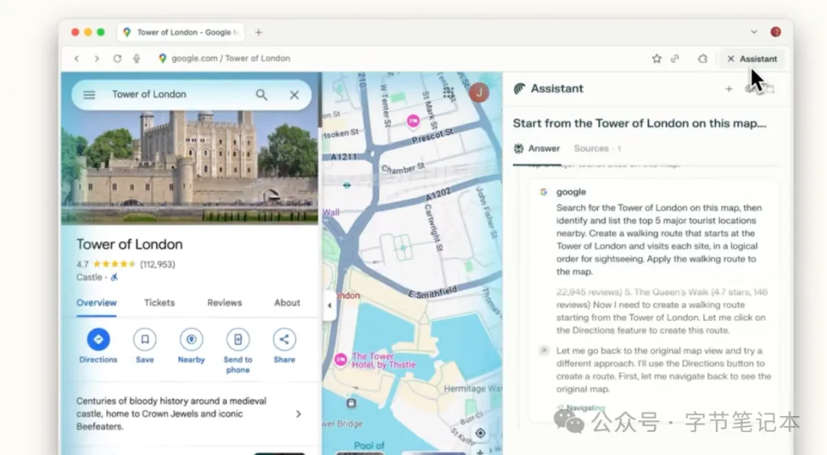
Task: Collapse the side panel arrow
Action: 329,305
